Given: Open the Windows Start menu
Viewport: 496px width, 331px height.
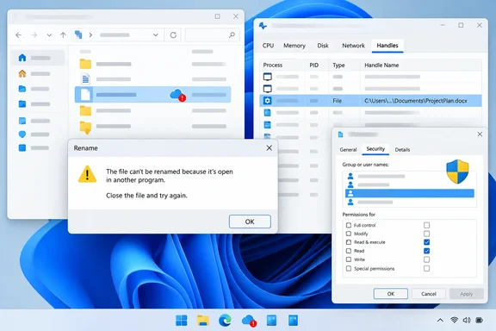Looking at the screenshot, I should 181,321.
